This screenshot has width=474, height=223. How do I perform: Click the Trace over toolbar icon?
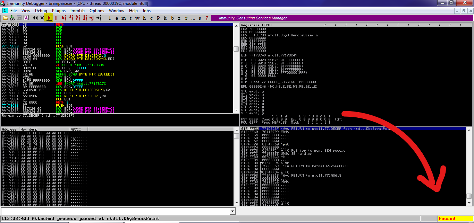click(x=85, y=18)
